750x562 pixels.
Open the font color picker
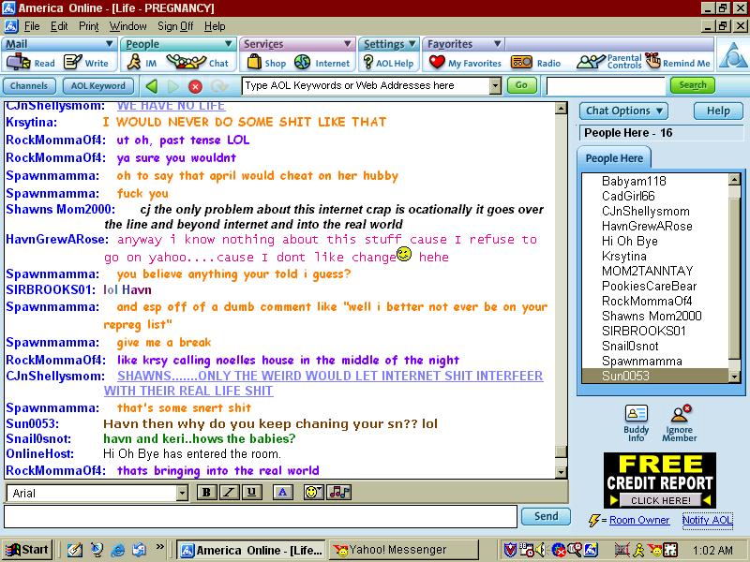(283, 493)
